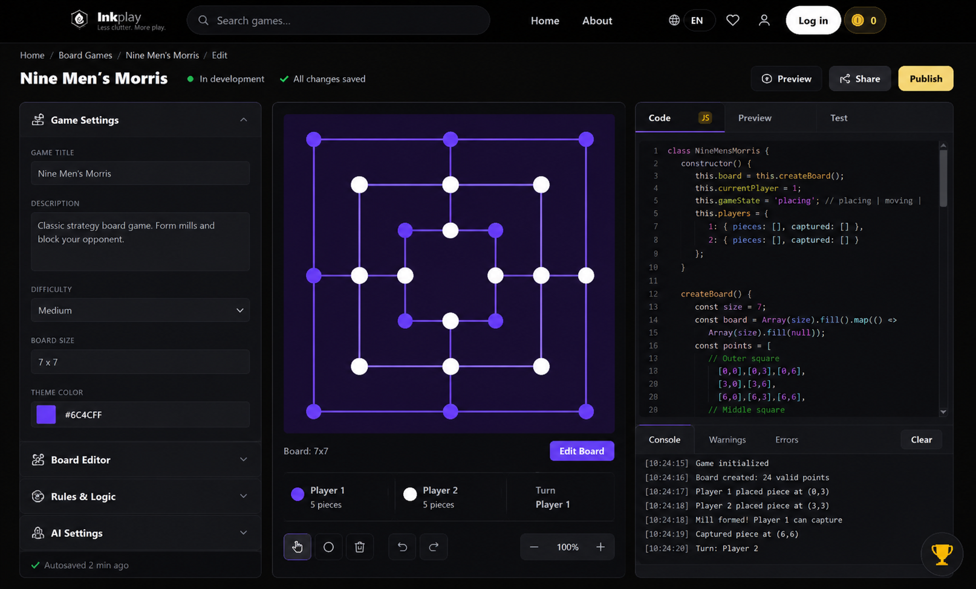Viewport: 976px width, 589px height.
Task: Click the header Preview button
Action: [786, 79]
